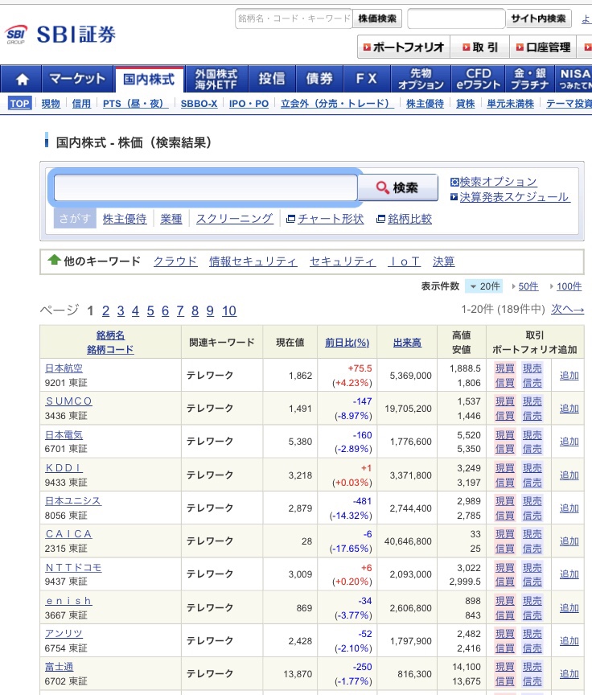Click 株価検索 button in header
The height and width of the screenshot is (695, 592).
pyautogui.click(x=377, y=19)
